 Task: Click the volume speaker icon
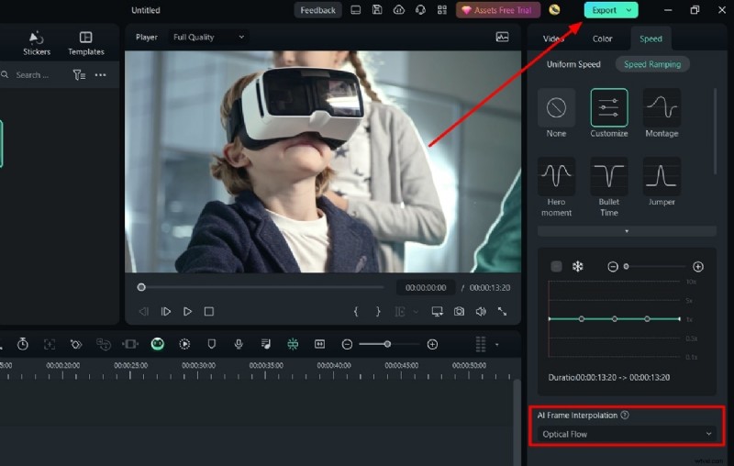coord(481,312)
